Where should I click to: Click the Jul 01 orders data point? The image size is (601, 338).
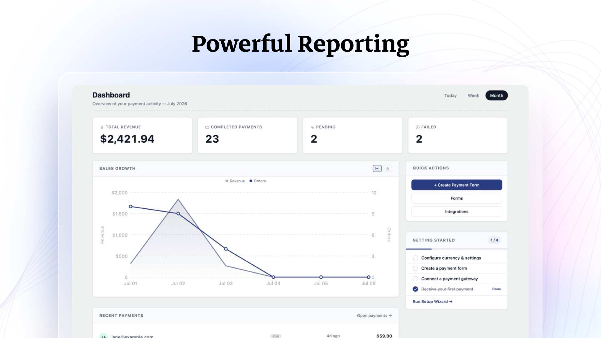point(131,207)
